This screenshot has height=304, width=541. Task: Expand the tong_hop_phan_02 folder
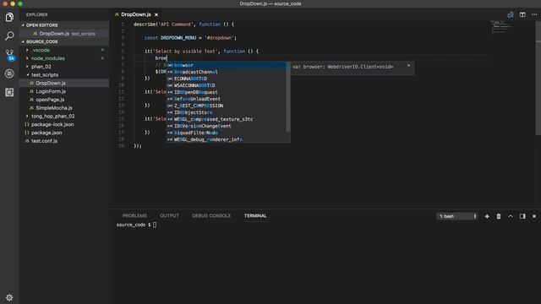(64, 117)
